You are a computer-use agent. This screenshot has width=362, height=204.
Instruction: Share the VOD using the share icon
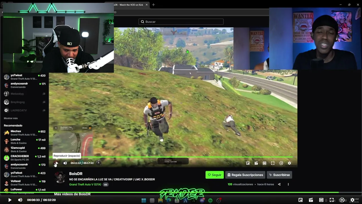coord(279,184)
